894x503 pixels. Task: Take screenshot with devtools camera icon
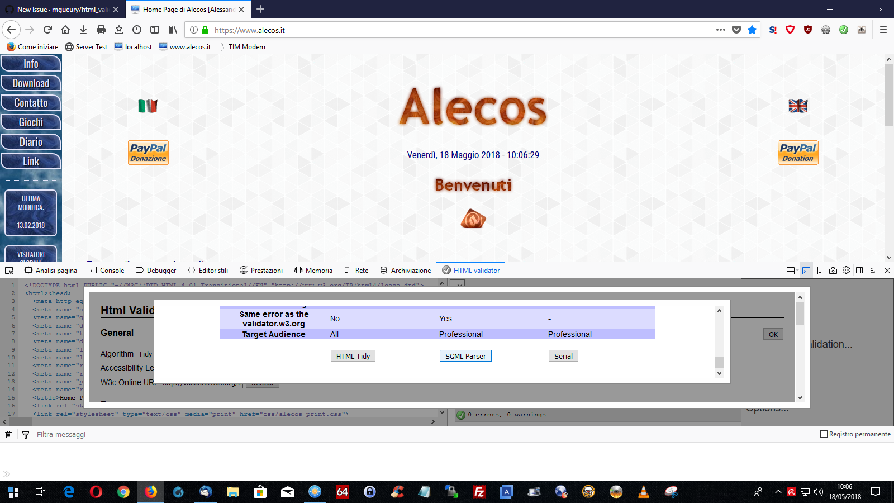point(833,271)
